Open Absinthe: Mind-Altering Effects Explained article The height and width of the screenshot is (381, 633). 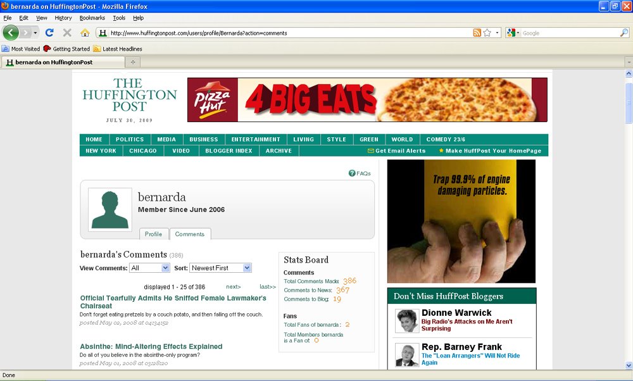[151, 346]
